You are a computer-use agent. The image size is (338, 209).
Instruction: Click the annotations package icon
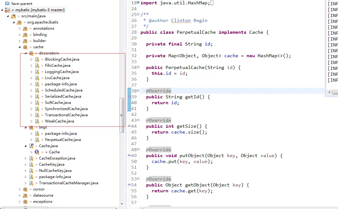[x=25, y=28]
